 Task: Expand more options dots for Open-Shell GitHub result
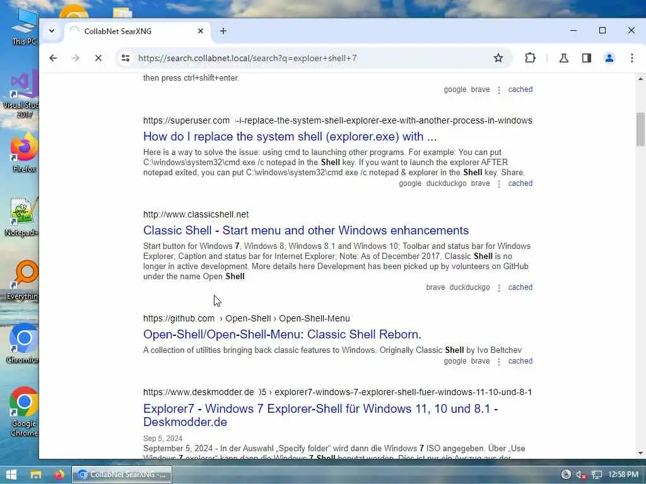coord(499,361)
